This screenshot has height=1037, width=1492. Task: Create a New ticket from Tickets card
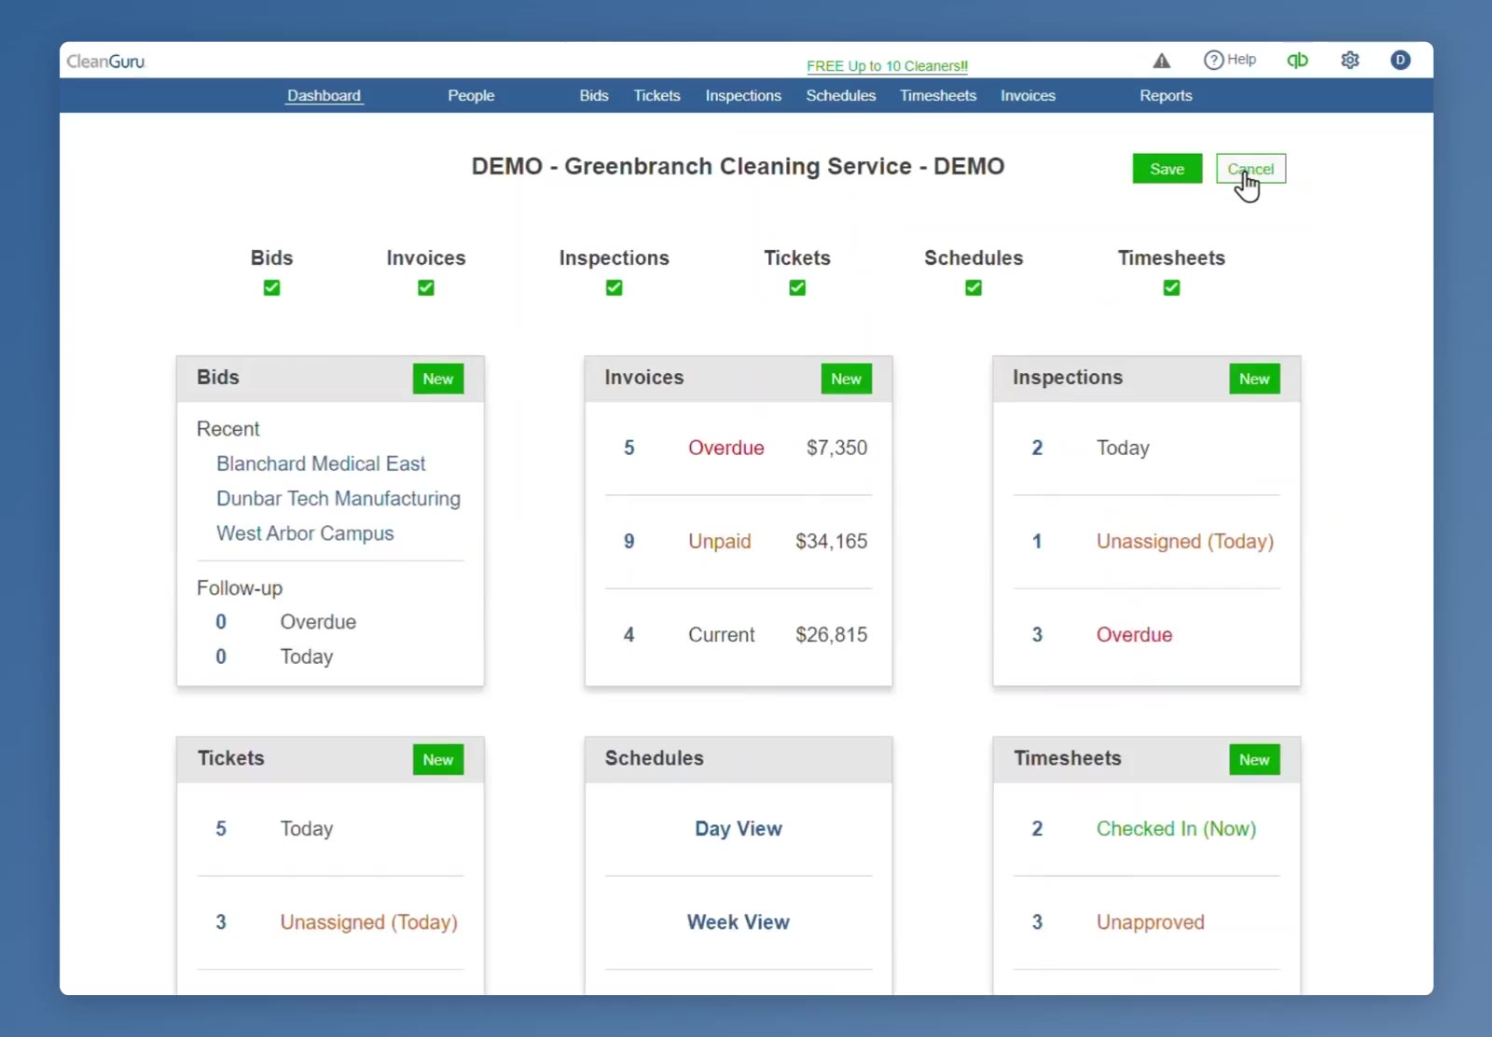(x=438, y=759)
